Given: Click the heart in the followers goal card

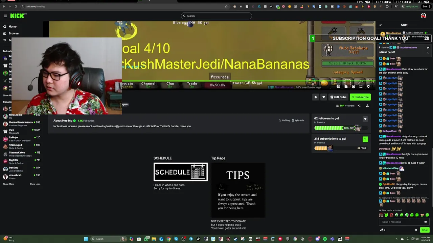Looking at the screenshot, I should 365,119.
